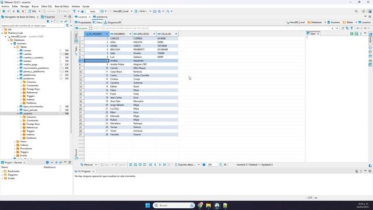Viewport: 373px width, 210px height.
Task: Open the Archivo menu
Action: 5,6
